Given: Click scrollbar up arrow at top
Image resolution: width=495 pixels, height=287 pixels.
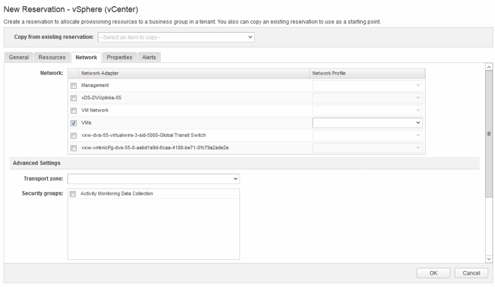Looking at the screenshot, I should tap(489, 66).
